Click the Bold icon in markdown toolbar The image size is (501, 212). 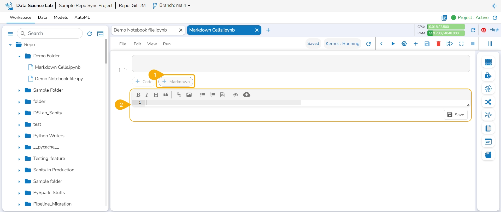pos(138,95)
